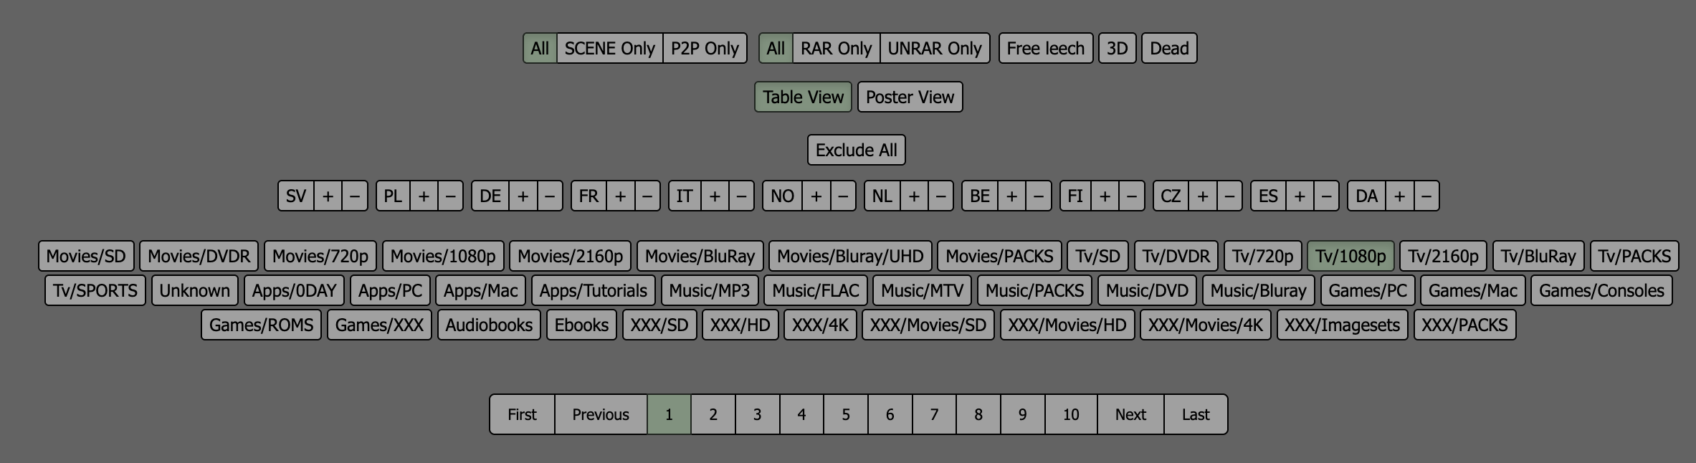Include French with FR plus button
This screenshot has height=463, width=1696.
tap(620, 196)
